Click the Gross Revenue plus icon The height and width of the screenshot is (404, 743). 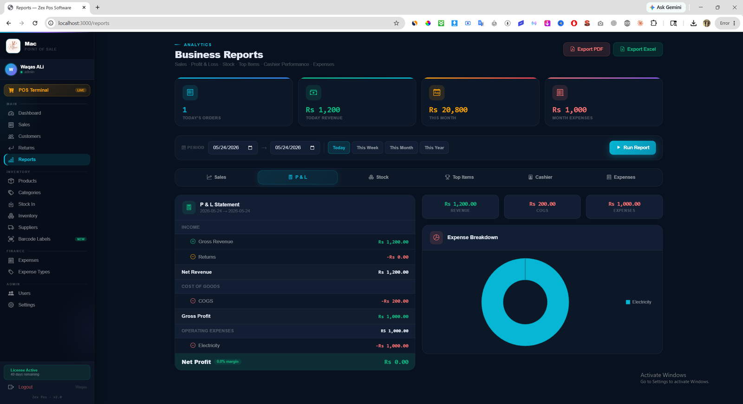pos(193,241)
